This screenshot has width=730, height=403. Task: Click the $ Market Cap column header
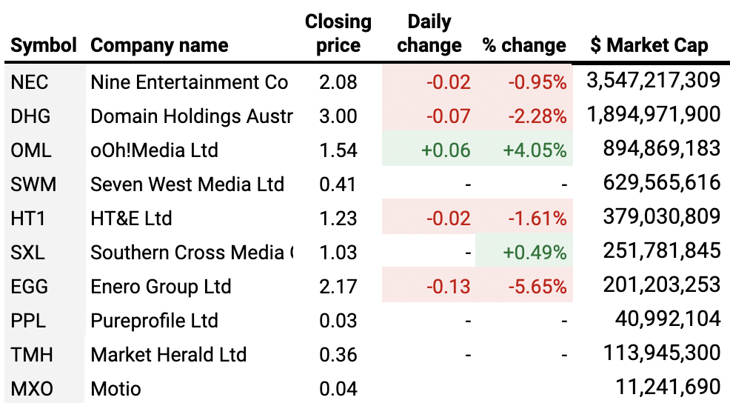[649, 46]
